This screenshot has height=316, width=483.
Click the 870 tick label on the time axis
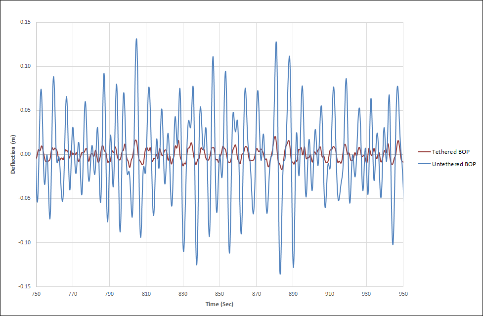[x=256, y=293]
